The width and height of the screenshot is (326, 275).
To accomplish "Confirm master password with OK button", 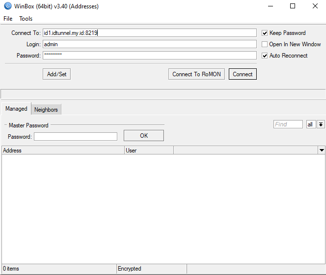I will pos(144,136).
